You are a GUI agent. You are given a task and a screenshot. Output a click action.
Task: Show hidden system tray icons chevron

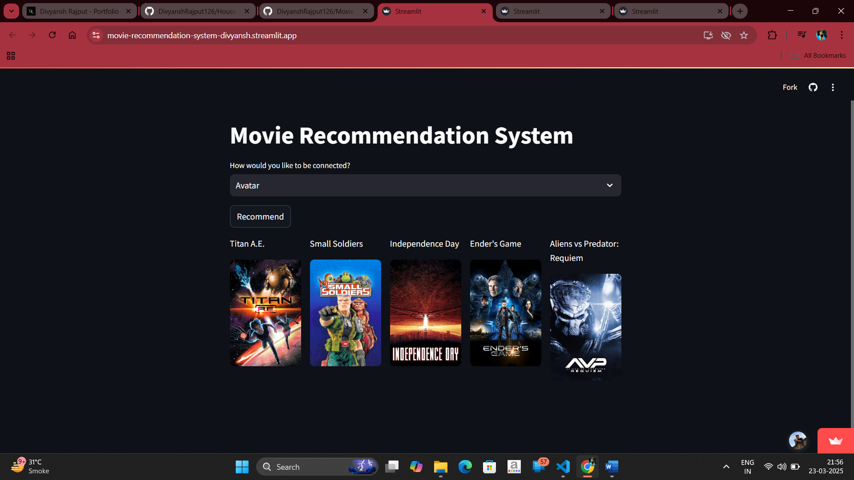[x=726, y=467]
